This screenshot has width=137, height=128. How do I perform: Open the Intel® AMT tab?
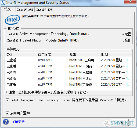pyautogui.click(x=25, y=10)
